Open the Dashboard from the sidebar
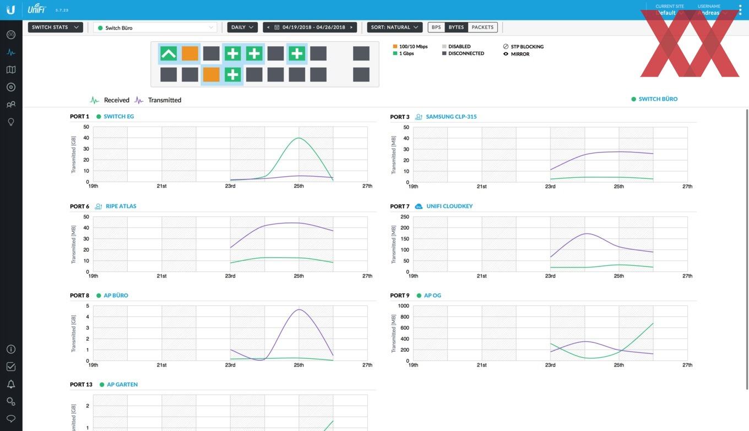The width and height of the screenshot is (749, 431). [x=11, y=35]
